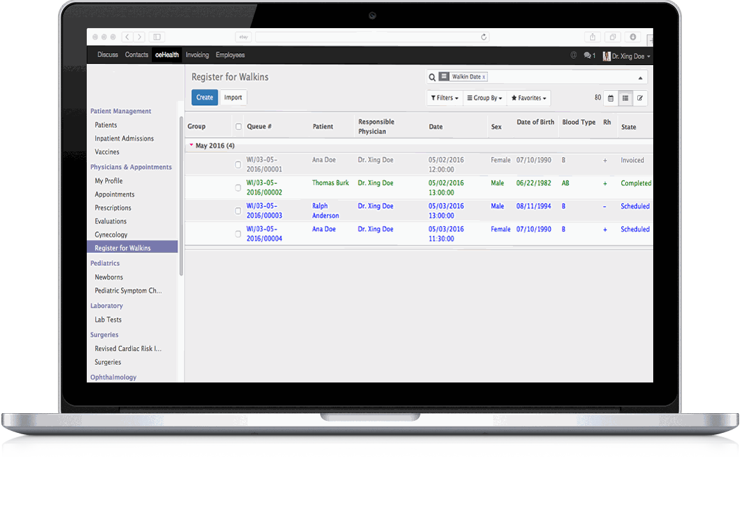The width and height of the screenshot is (740, 507).
Task: Open Newborns sidebar item
Action: [108, 277]
